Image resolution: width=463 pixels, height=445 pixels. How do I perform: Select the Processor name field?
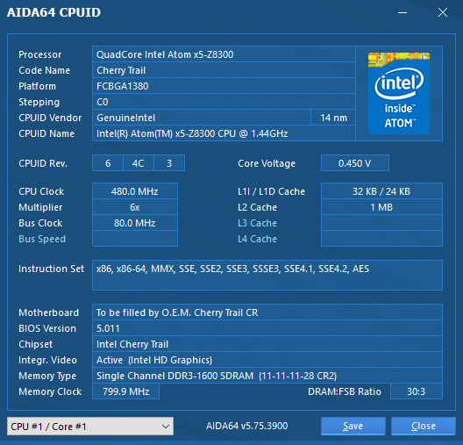coord(224,54)
